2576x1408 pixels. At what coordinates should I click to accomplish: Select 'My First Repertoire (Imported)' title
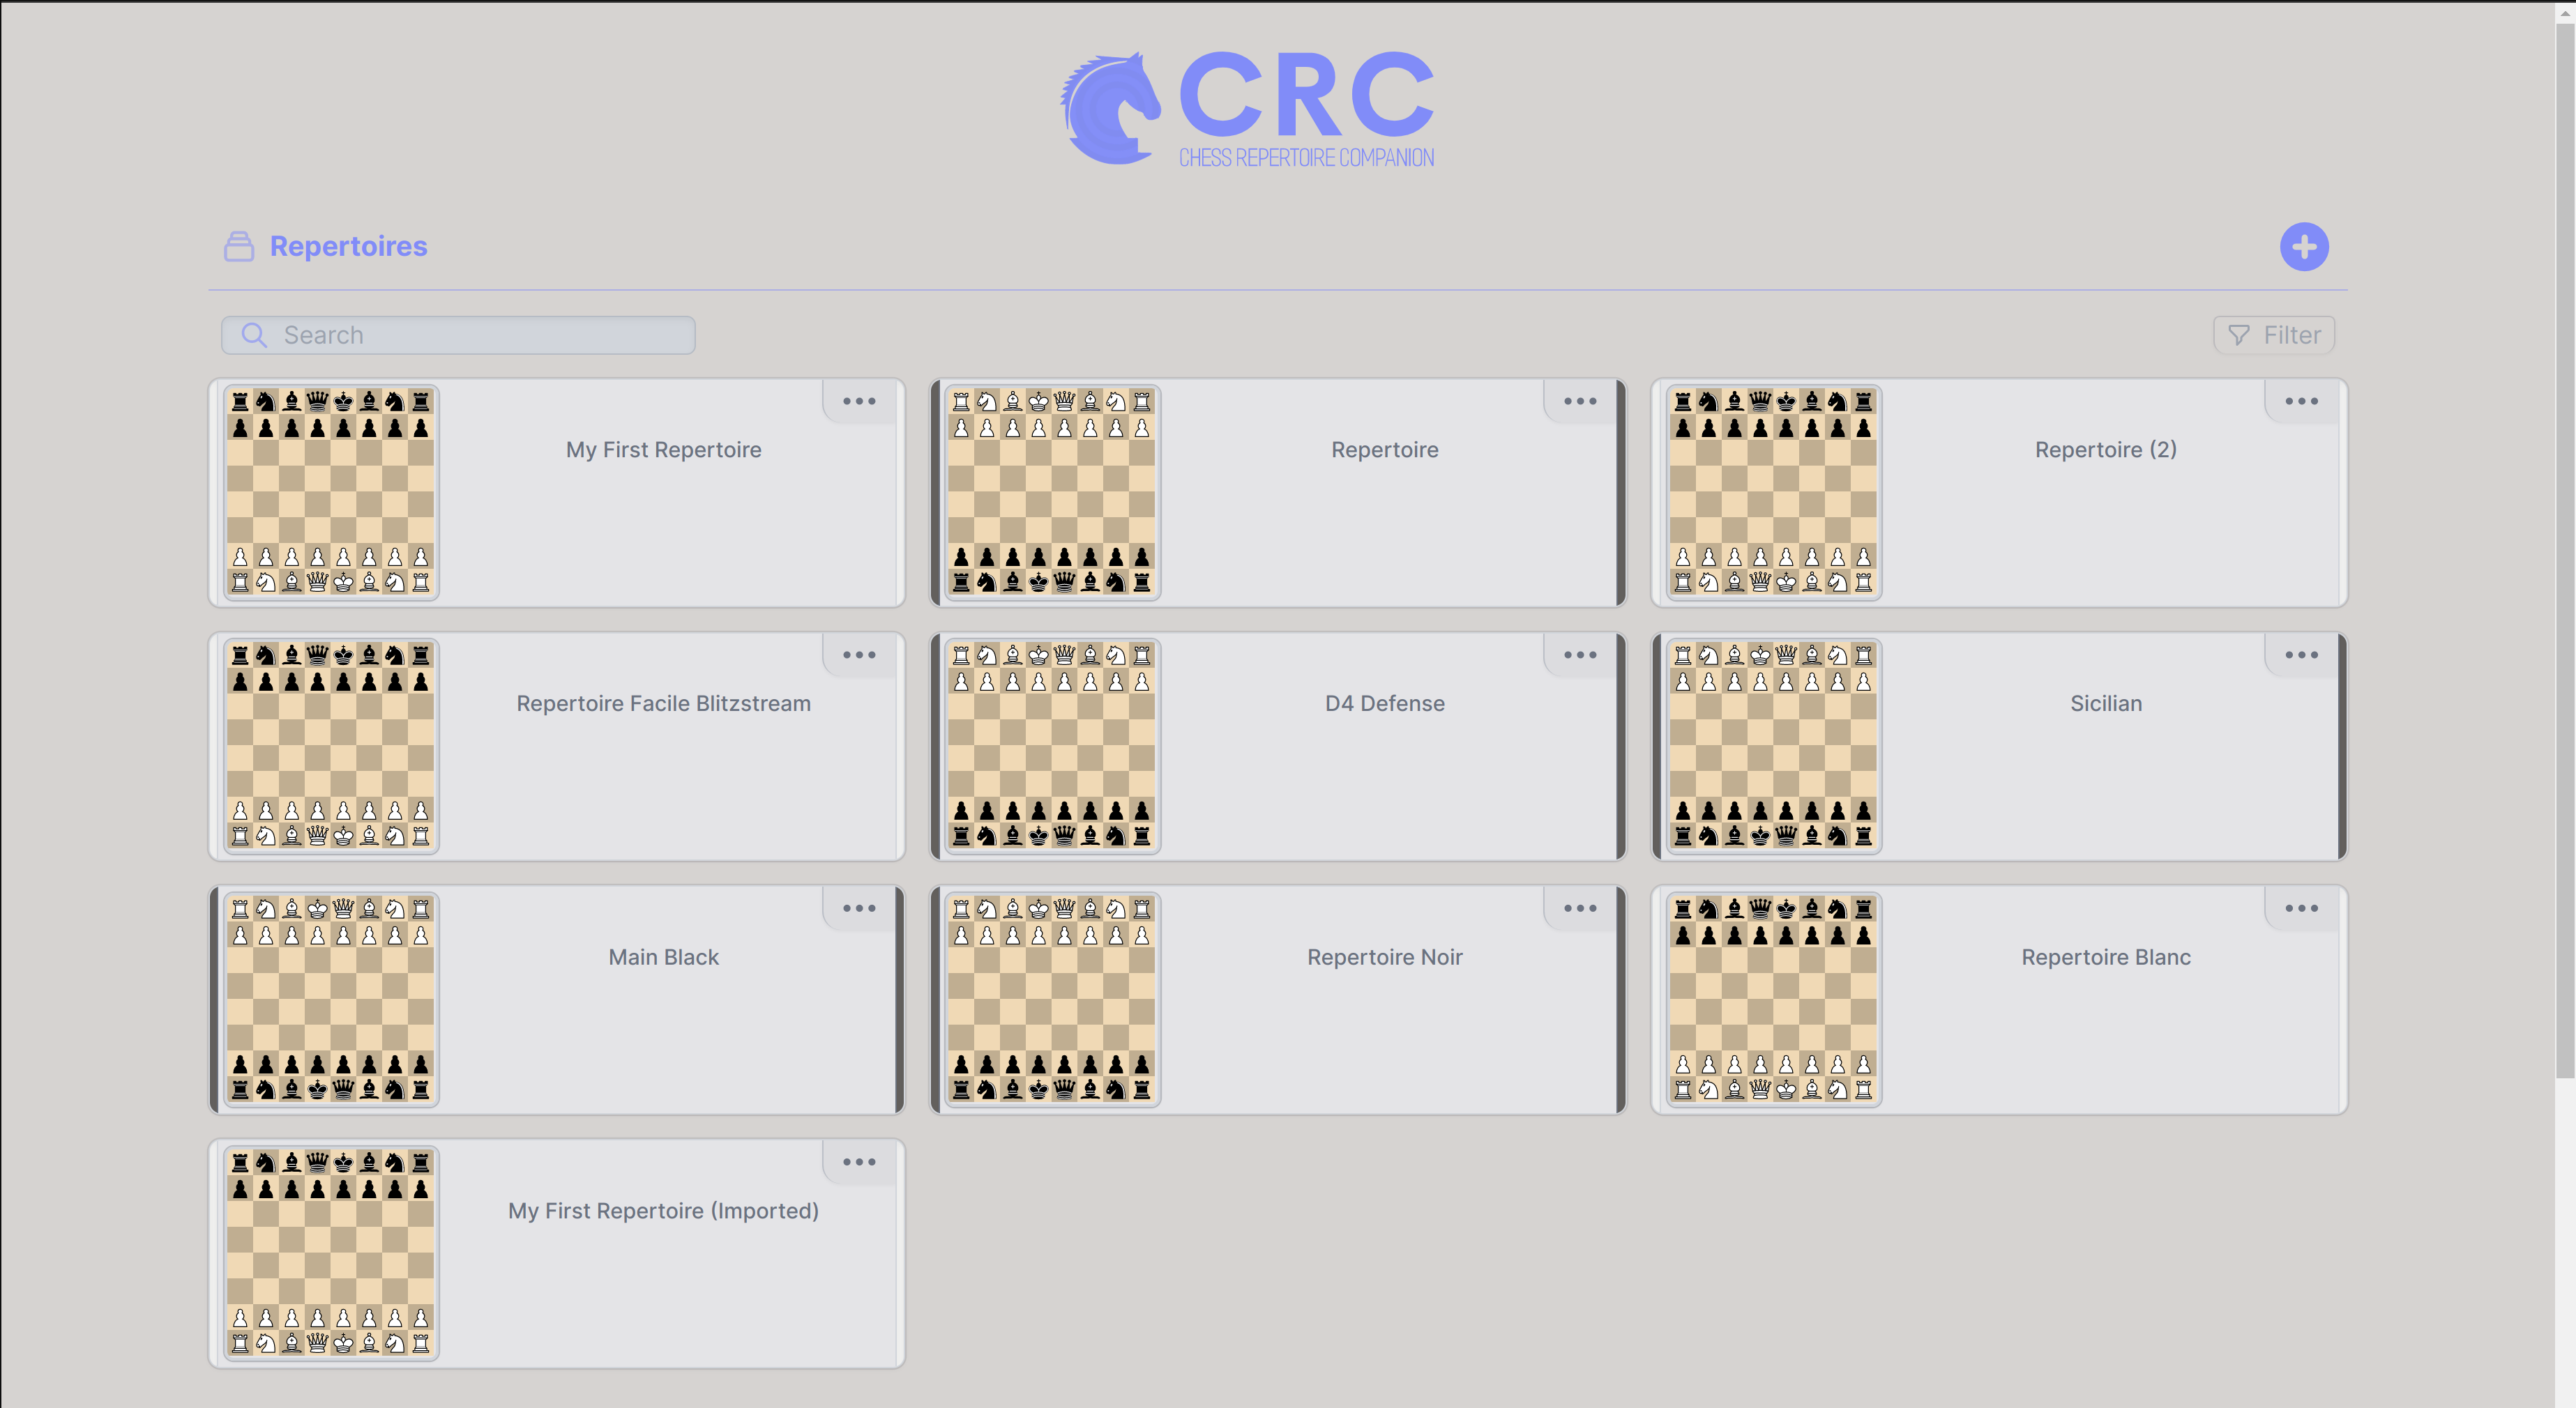pyautogui.click(x=664, y=1211)
